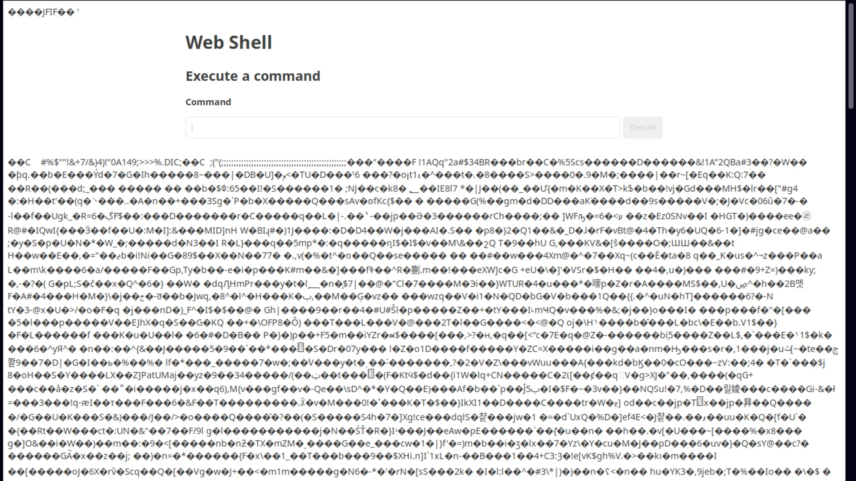Click the vertical scrollbar thumb
This screenshot has width=856, height=481.
(851, 56)
